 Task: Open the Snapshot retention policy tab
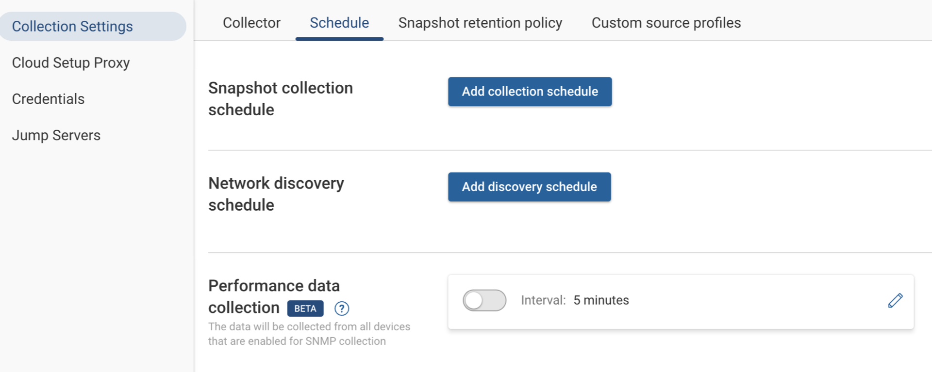pyautogui.click(x=480, y=22)
